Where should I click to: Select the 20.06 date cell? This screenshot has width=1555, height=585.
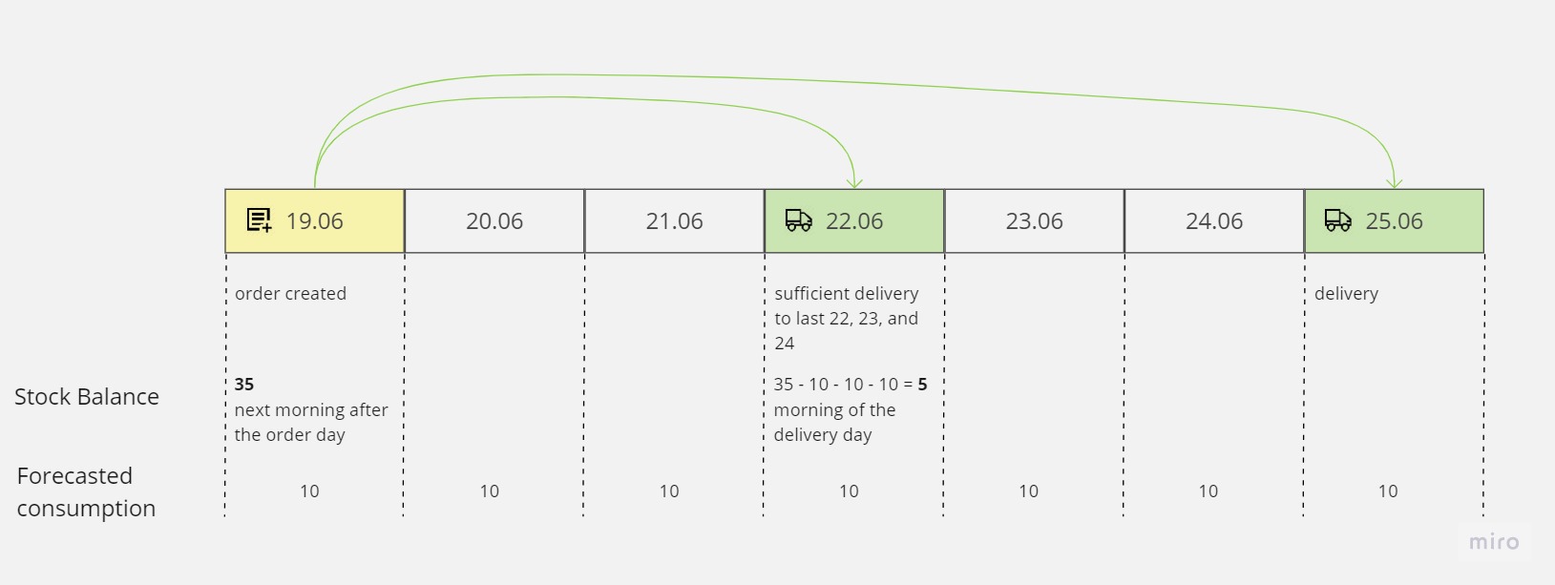494,221
